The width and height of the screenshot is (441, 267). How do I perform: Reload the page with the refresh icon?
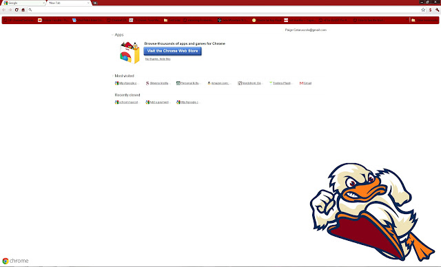pyautogui.click(x=17, y=10)
